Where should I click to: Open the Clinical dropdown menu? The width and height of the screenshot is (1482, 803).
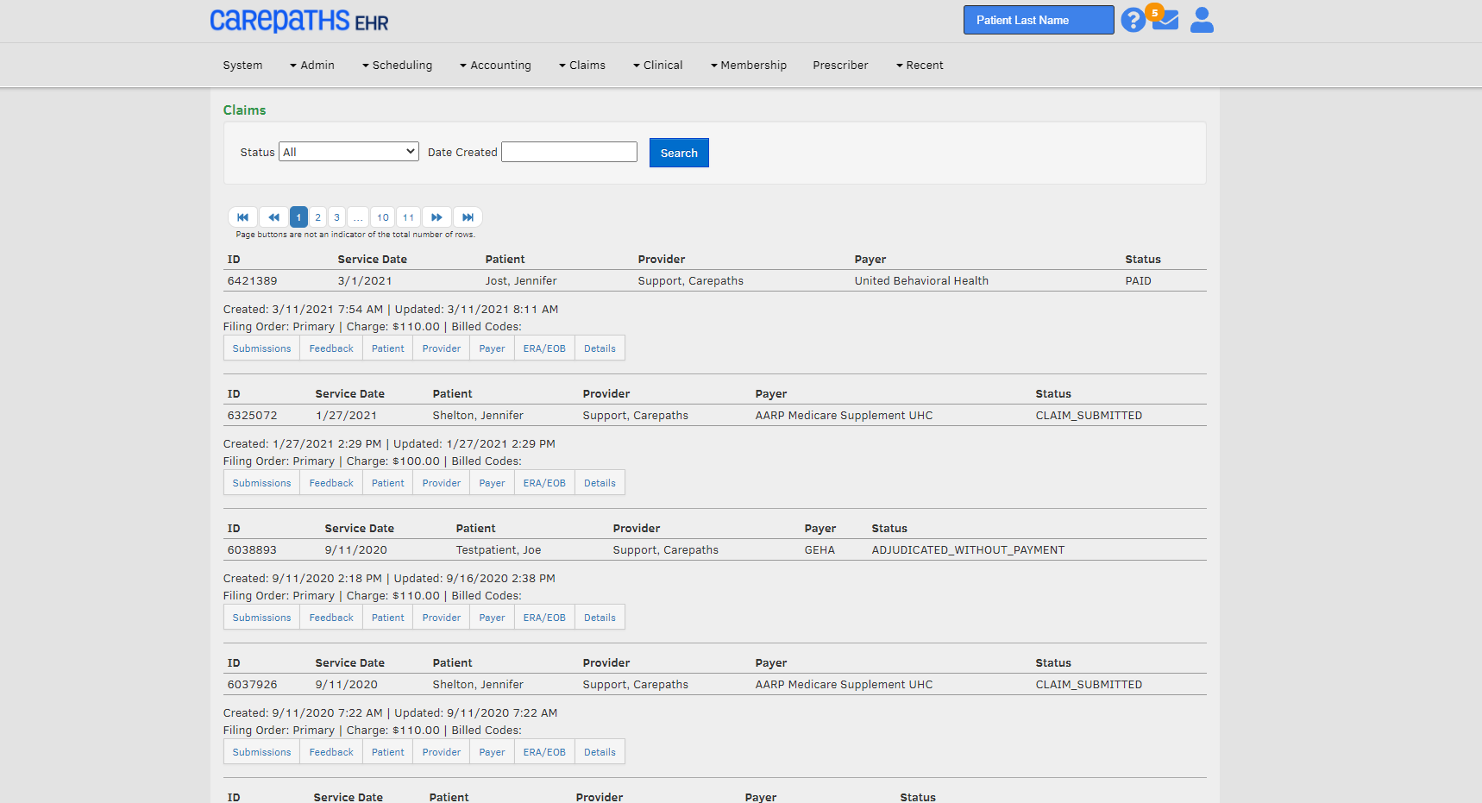click(x=658, y=65)
